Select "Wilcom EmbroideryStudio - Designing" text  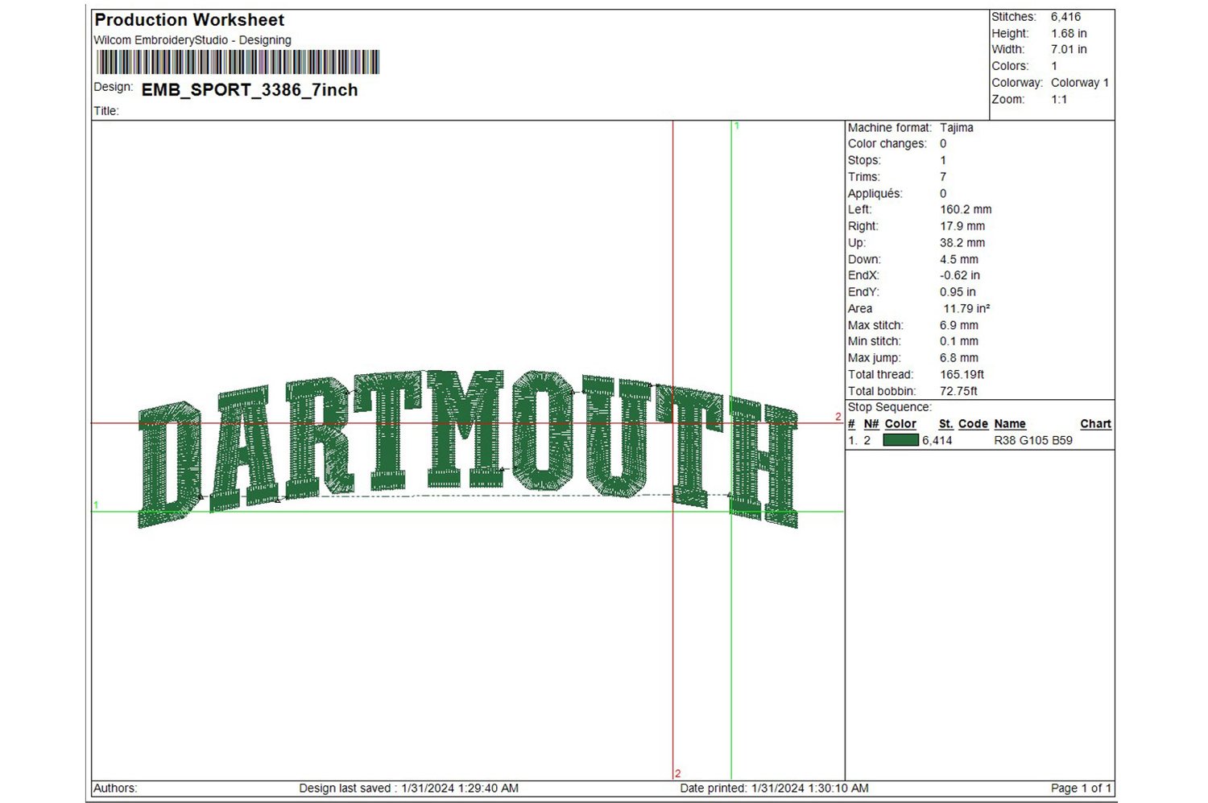pyautogui.click(x=192, y=40)
